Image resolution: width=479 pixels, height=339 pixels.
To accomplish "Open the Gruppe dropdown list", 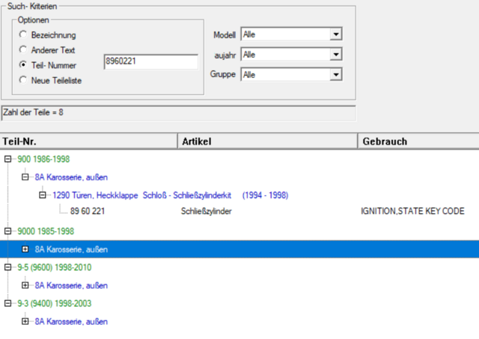I will tap(336, 75).
